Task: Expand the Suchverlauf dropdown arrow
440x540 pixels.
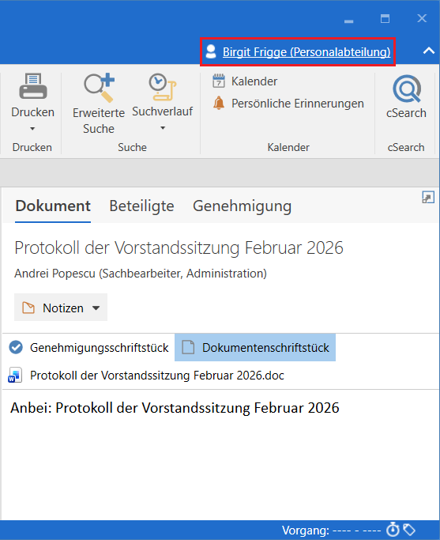Action: click(163, 128)
